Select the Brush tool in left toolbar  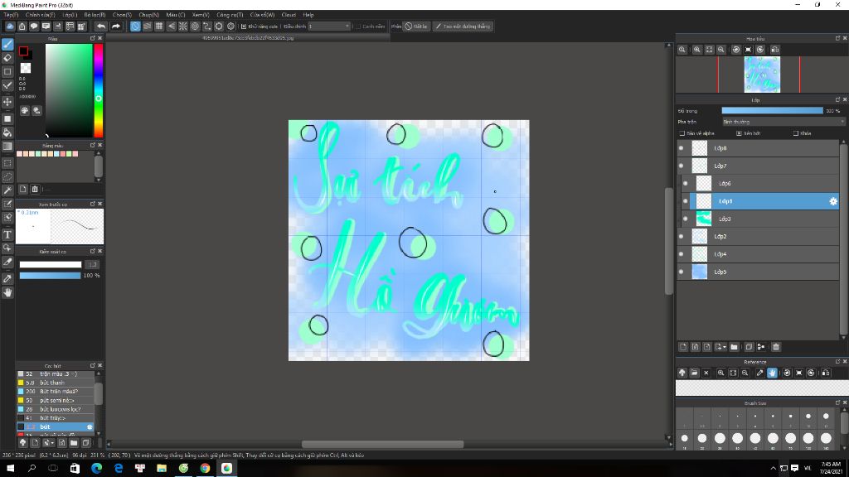coord(7,45)
